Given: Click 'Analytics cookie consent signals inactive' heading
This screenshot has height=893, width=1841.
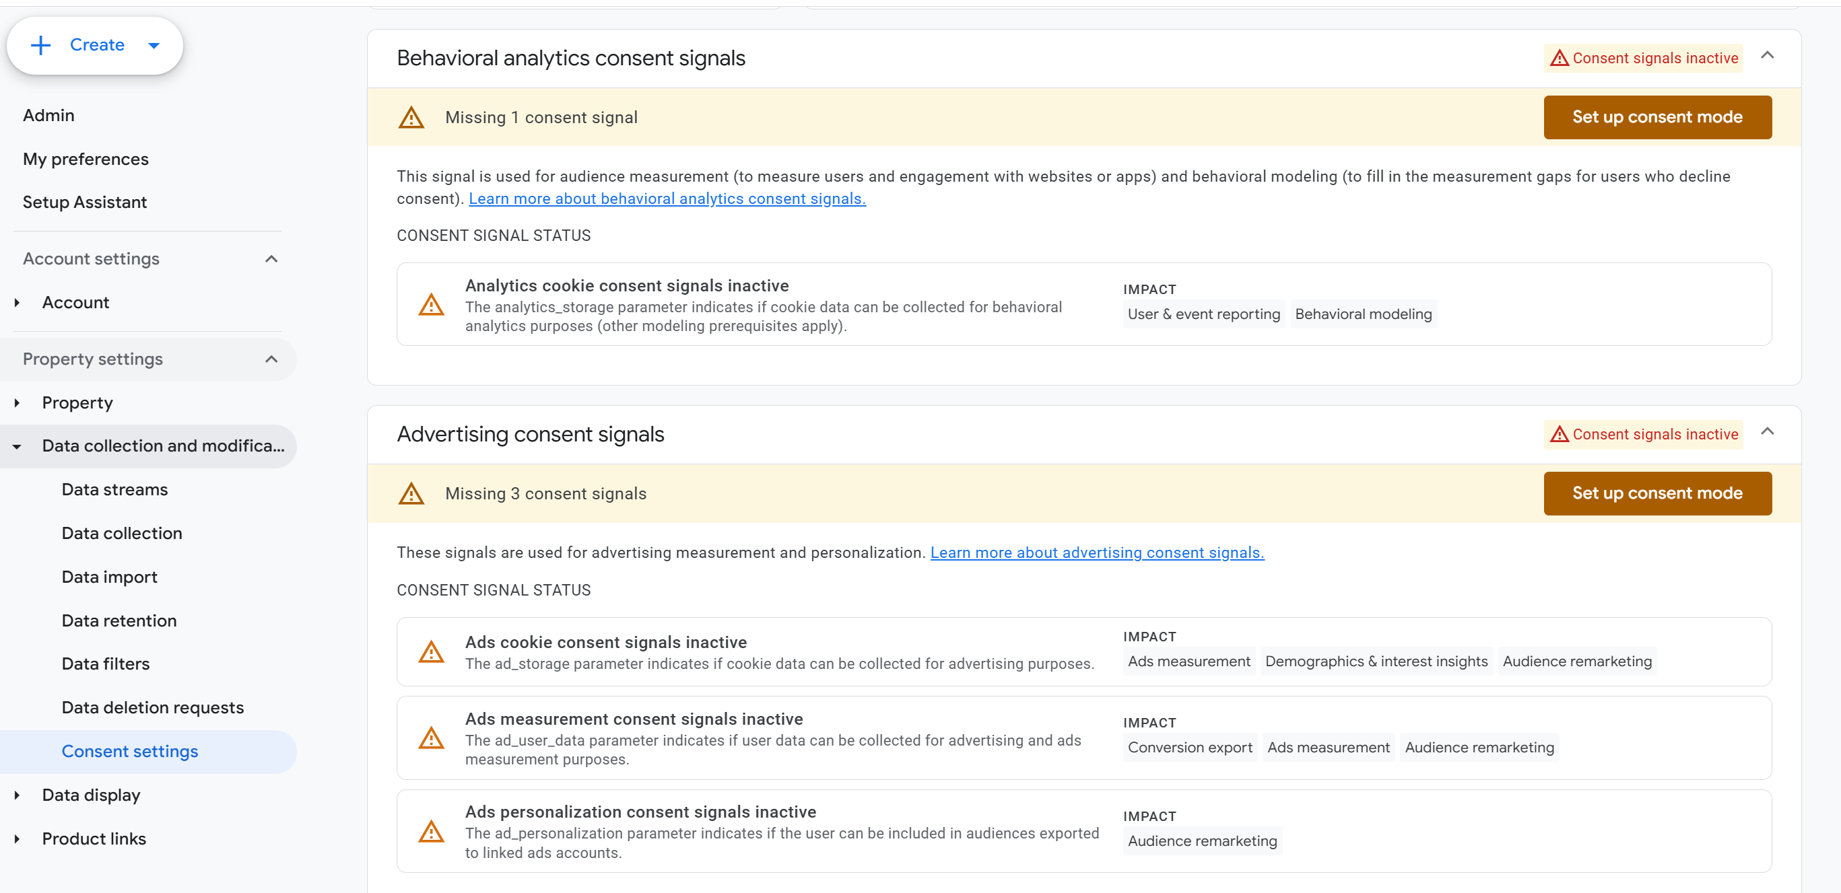Looking at the screenshot, I should 627,285.
